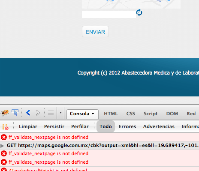
Task: Click the Firebug bug icon
Action: (x=5, y=113)
